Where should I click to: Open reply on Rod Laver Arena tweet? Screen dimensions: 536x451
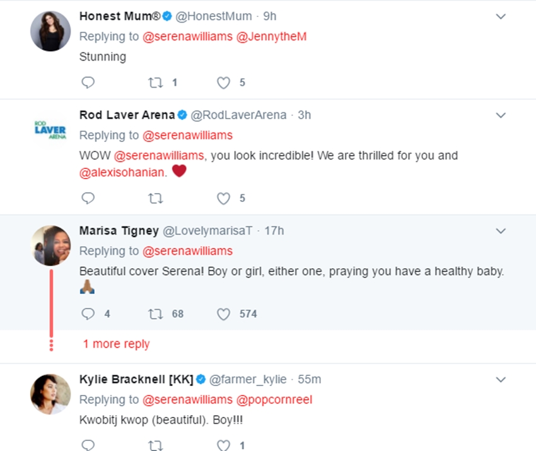[88, 199]
